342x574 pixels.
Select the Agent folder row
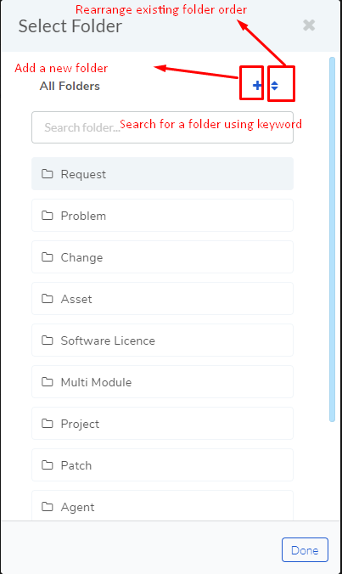(x=162, y=505)
